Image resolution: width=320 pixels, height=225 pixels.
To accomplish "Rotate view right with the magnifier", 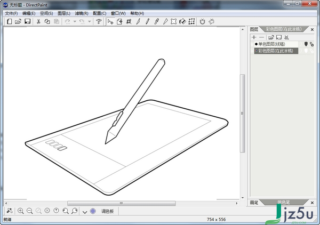I will 75,211.
